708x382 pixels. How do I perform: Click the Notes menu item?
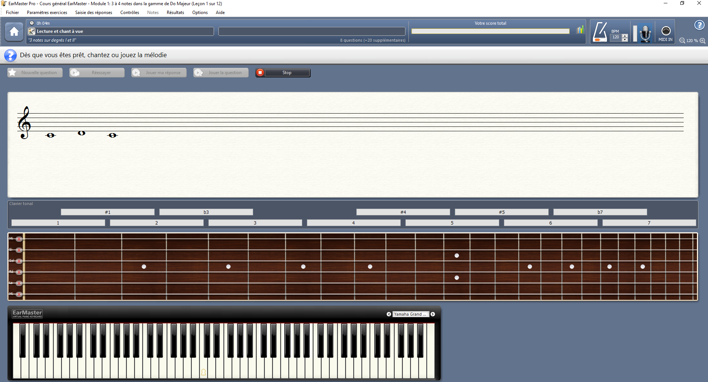coord(153,13)
